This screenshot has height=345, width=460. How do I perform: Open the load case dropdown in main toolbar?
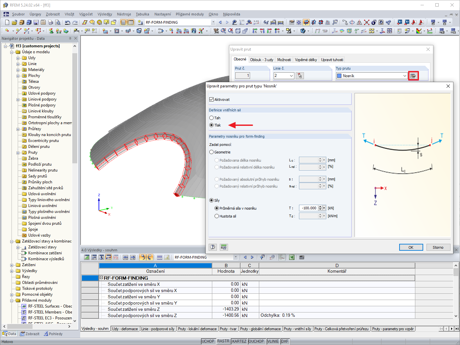(x=213, y=22)
